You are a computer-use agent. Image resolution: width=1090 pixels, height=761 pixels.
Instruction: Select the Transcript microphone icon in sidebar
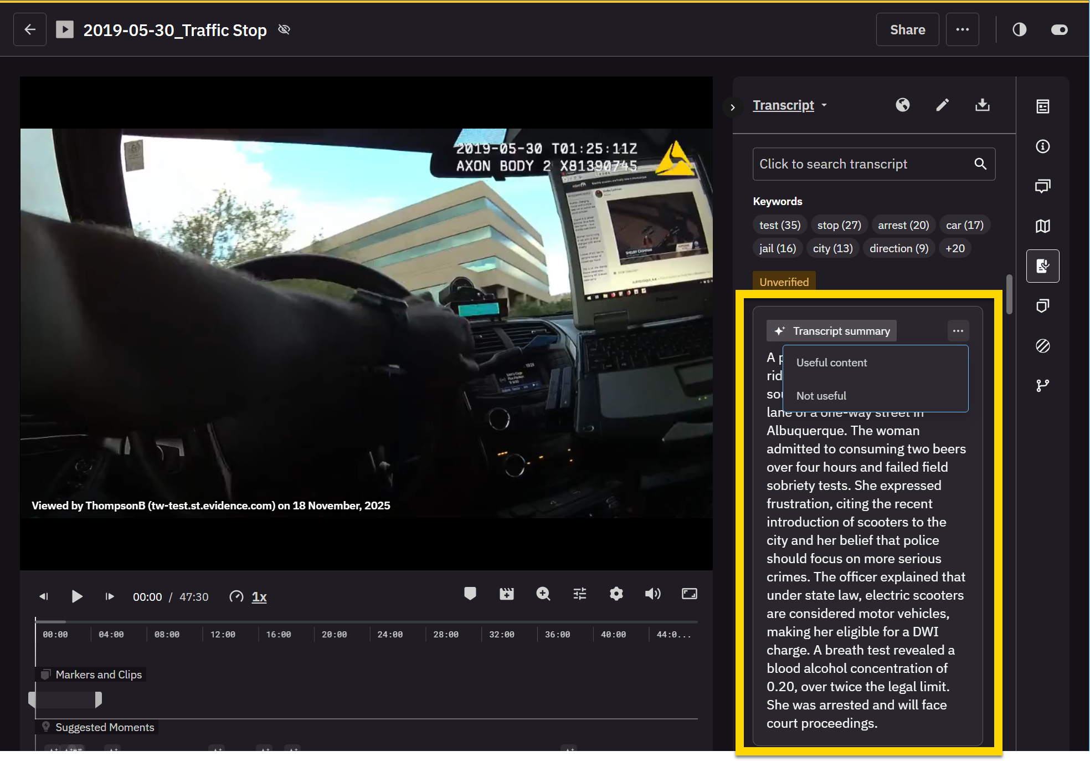pos(1043,266)
